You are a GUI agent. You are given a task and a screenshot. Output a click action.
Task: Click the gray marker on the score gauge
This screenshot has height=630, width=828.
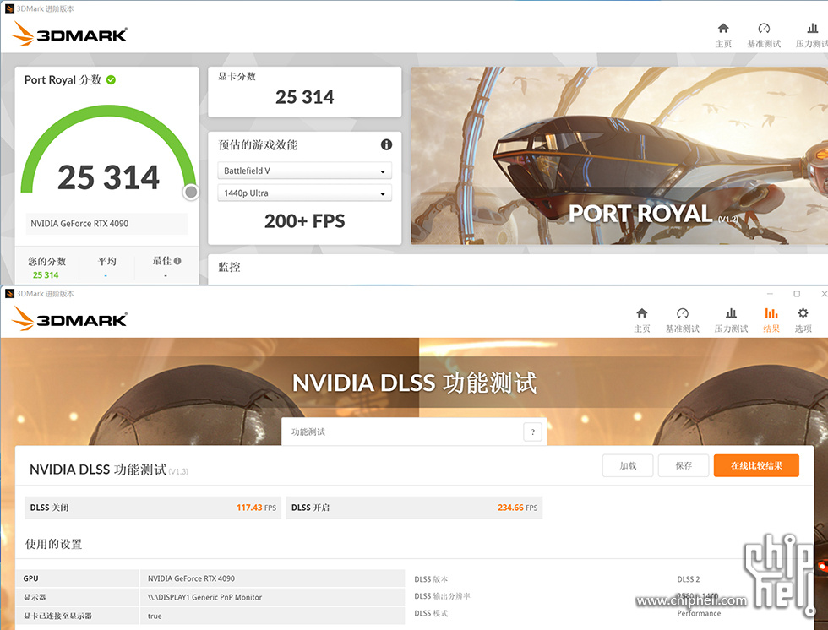coord(191,193)
